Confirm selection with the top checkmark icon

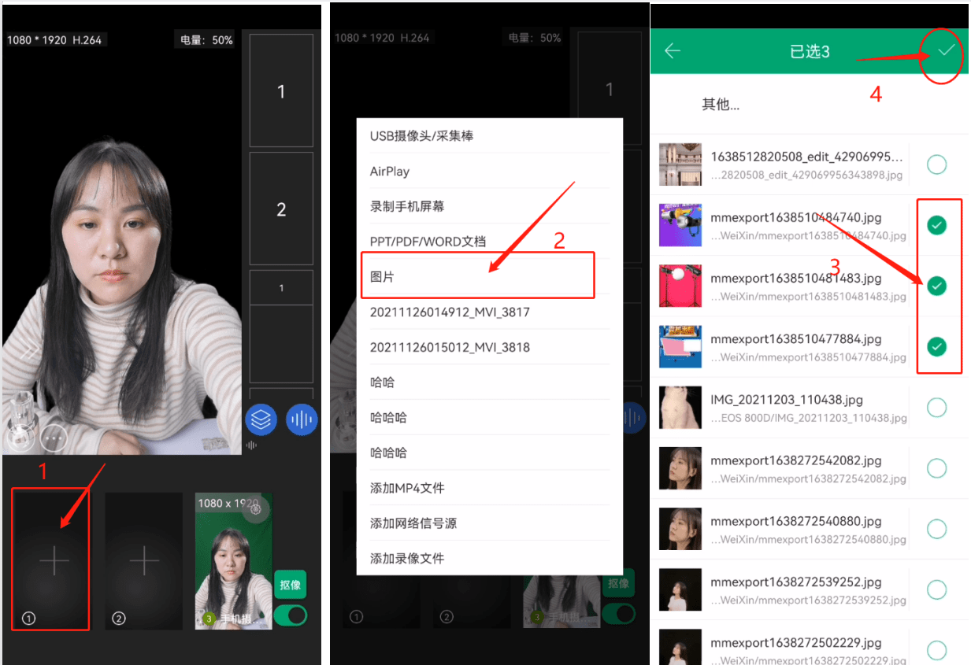(x=946, y=51)
